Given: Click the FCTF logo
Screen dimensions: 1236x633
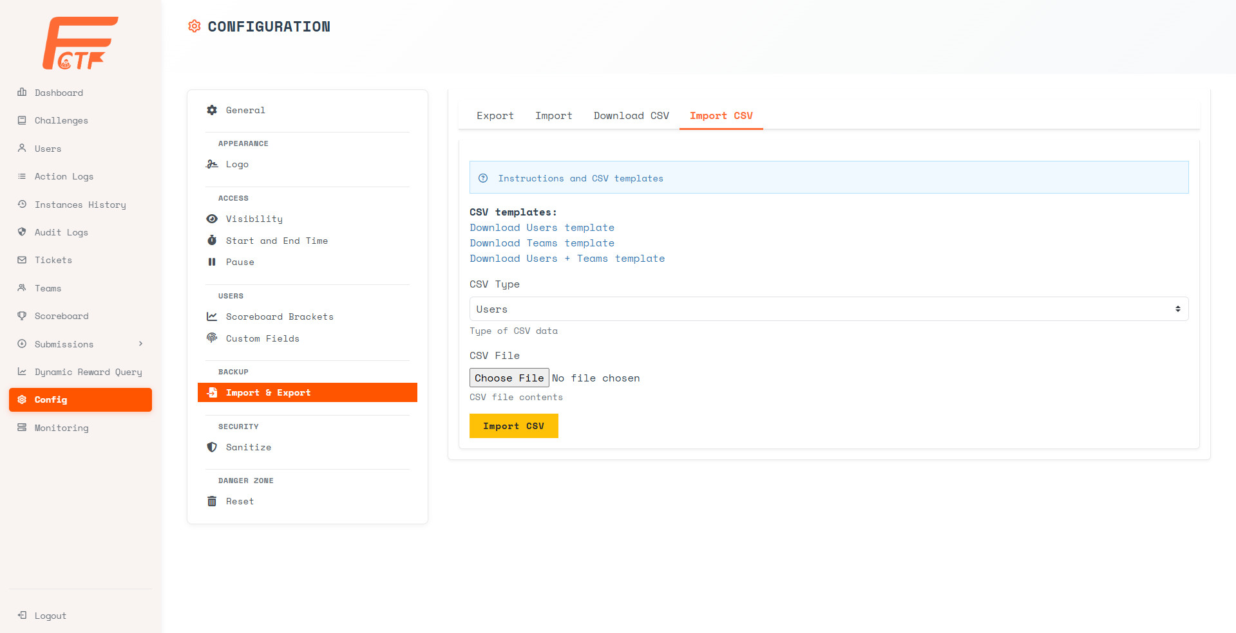Looking at the screenshot, I should [81, 43].
